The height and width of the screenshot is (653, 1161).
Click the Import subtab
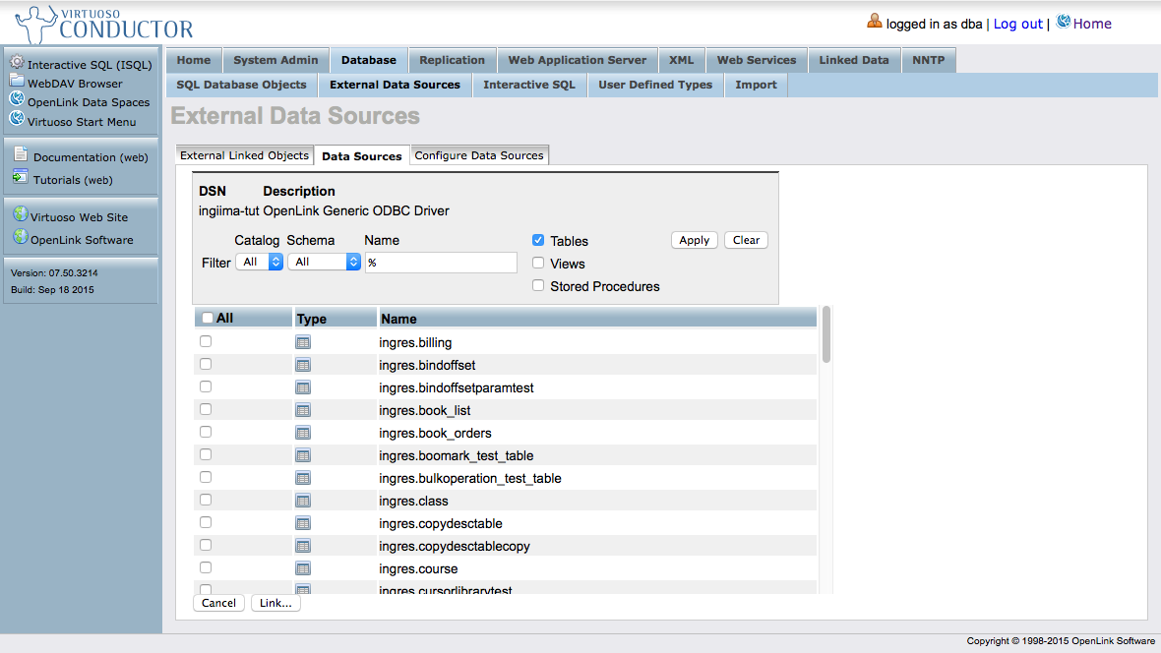[x=756, y=85]
